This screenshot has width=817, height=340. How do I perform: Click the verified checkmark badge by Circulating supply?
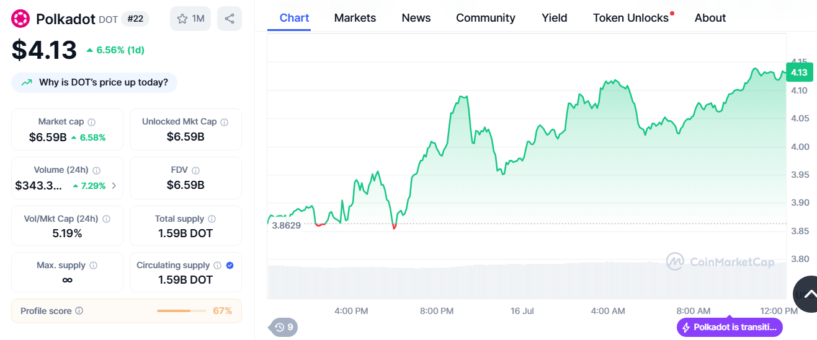click(x=230, y=266)
